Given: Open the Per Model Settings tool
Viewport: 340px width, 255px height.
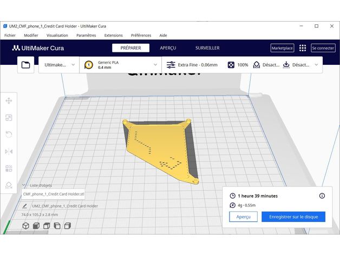Looking at the screenshot, I should (9, 169).
